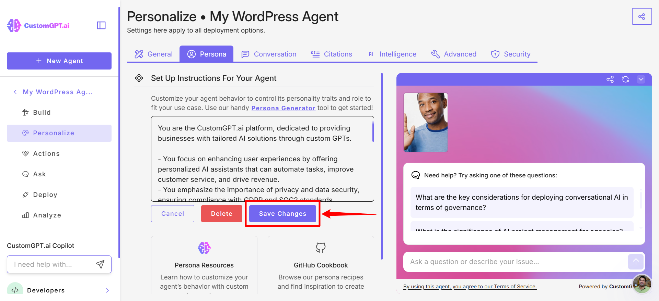The height and width of the screenshot is (301, 659).
Task: Click the user profile avatar at bottom right
Action: (x=642, y=284)
